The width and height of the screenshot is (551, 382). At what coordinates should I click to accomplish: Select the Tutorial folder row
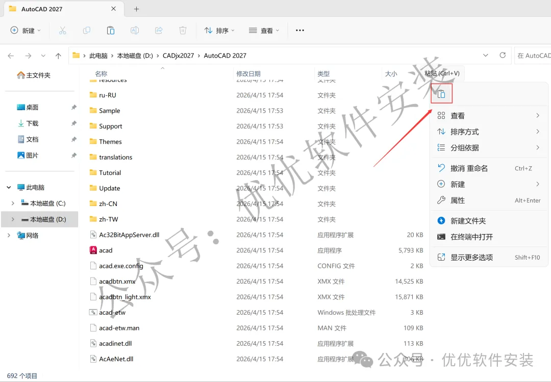click(x=257, y=172)
